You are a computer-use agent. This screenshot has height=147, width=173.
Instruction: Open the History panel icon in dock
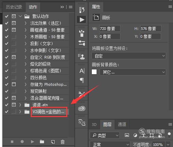pyautogui.click(x=82, y=10)
